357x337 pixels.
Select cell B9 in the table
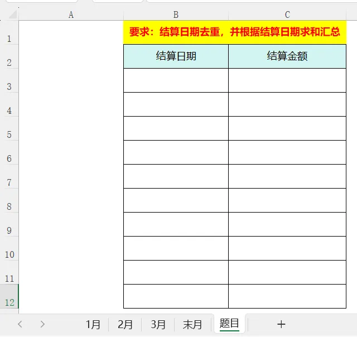point(176,224)
